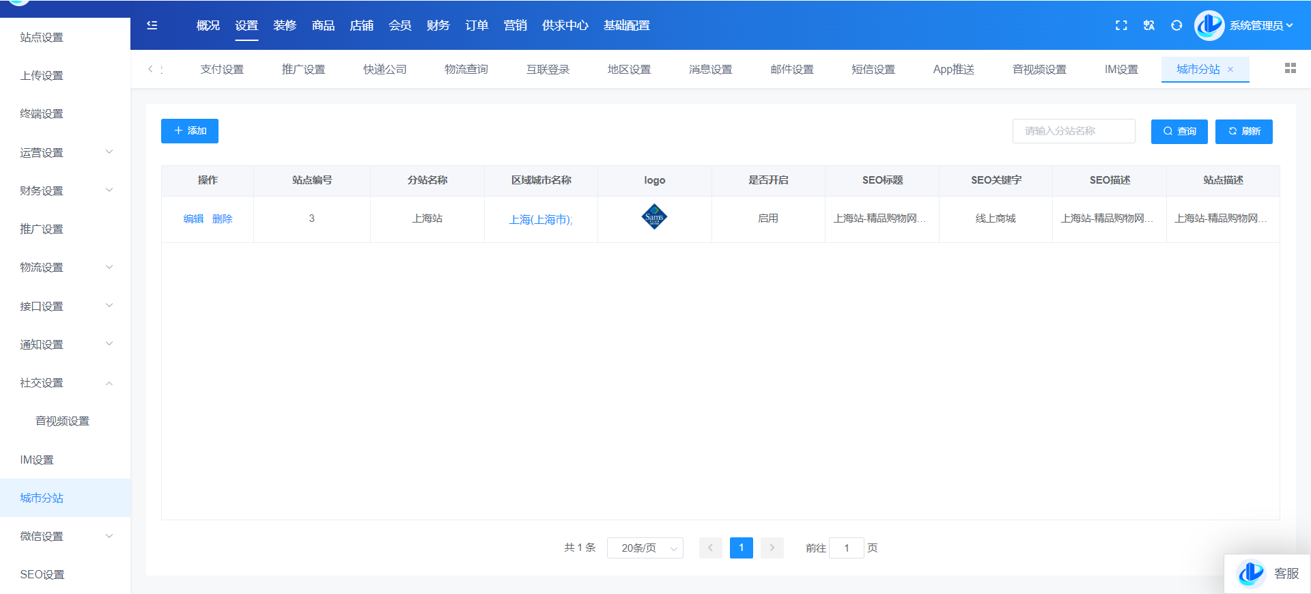1311x594 pixels.
Task: Click the 添加 button
Action: [190, 131]
